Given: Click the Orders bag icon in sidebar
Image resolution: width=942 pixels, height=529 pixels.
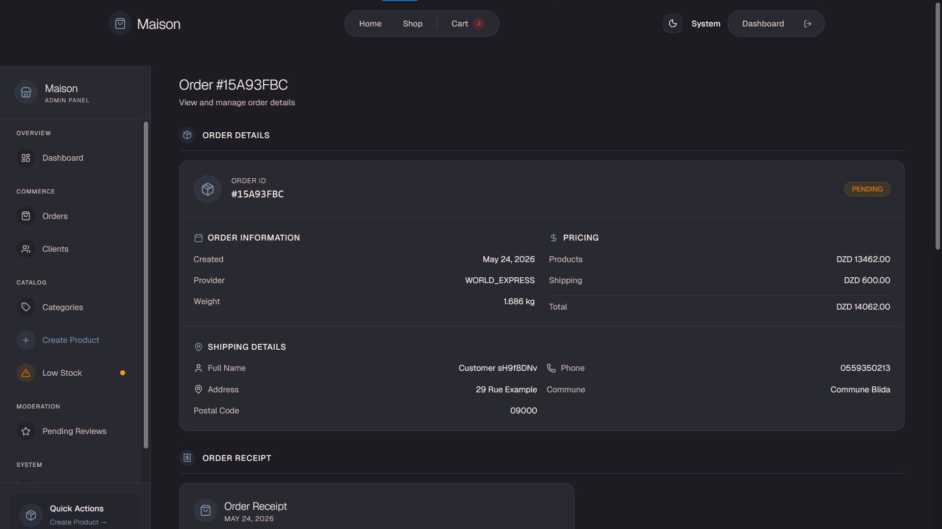Looking at the screenshot, I should tap(26, 216).
